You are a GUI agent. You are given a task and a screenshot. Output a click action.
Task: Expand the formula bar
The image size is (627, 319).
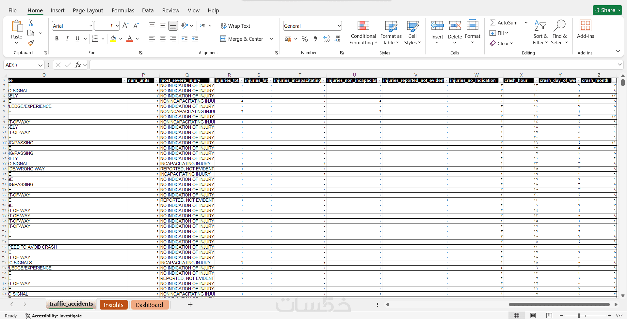click(619, 65)
